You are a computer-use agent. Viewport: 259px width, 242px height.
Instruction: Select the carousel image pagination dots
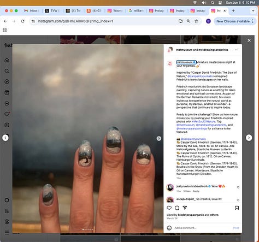[88, 229]
